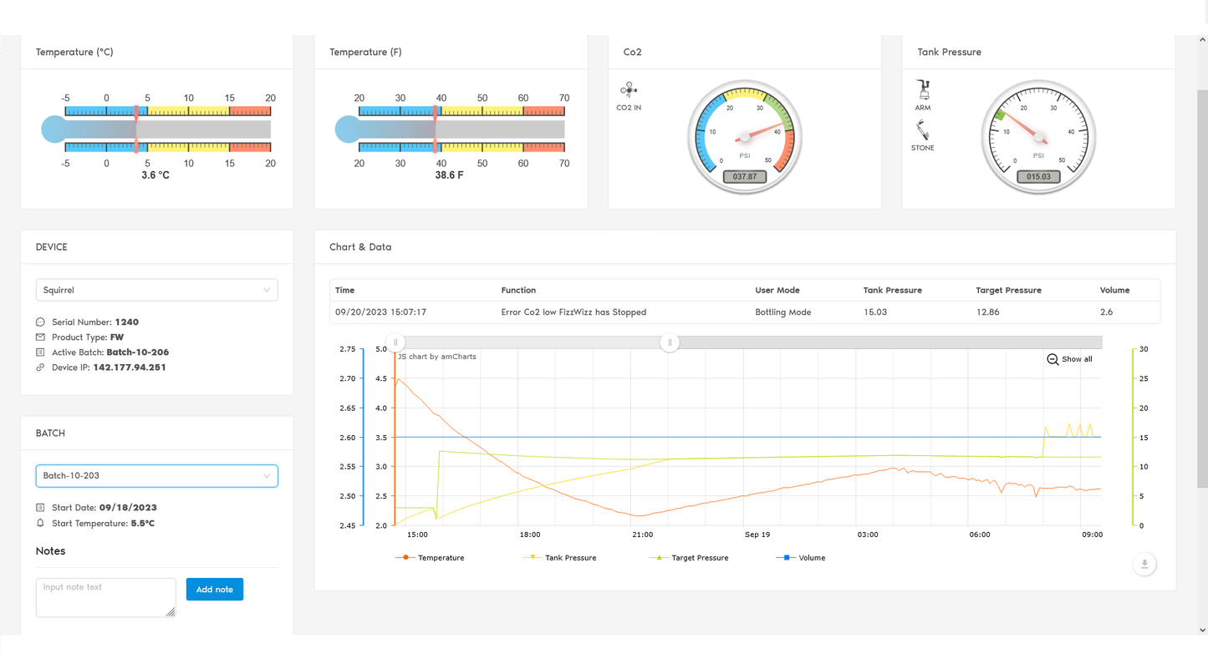Click the Show all zoom-out icon
The width and height of the screenshot is (1208, 654).
1053,359
